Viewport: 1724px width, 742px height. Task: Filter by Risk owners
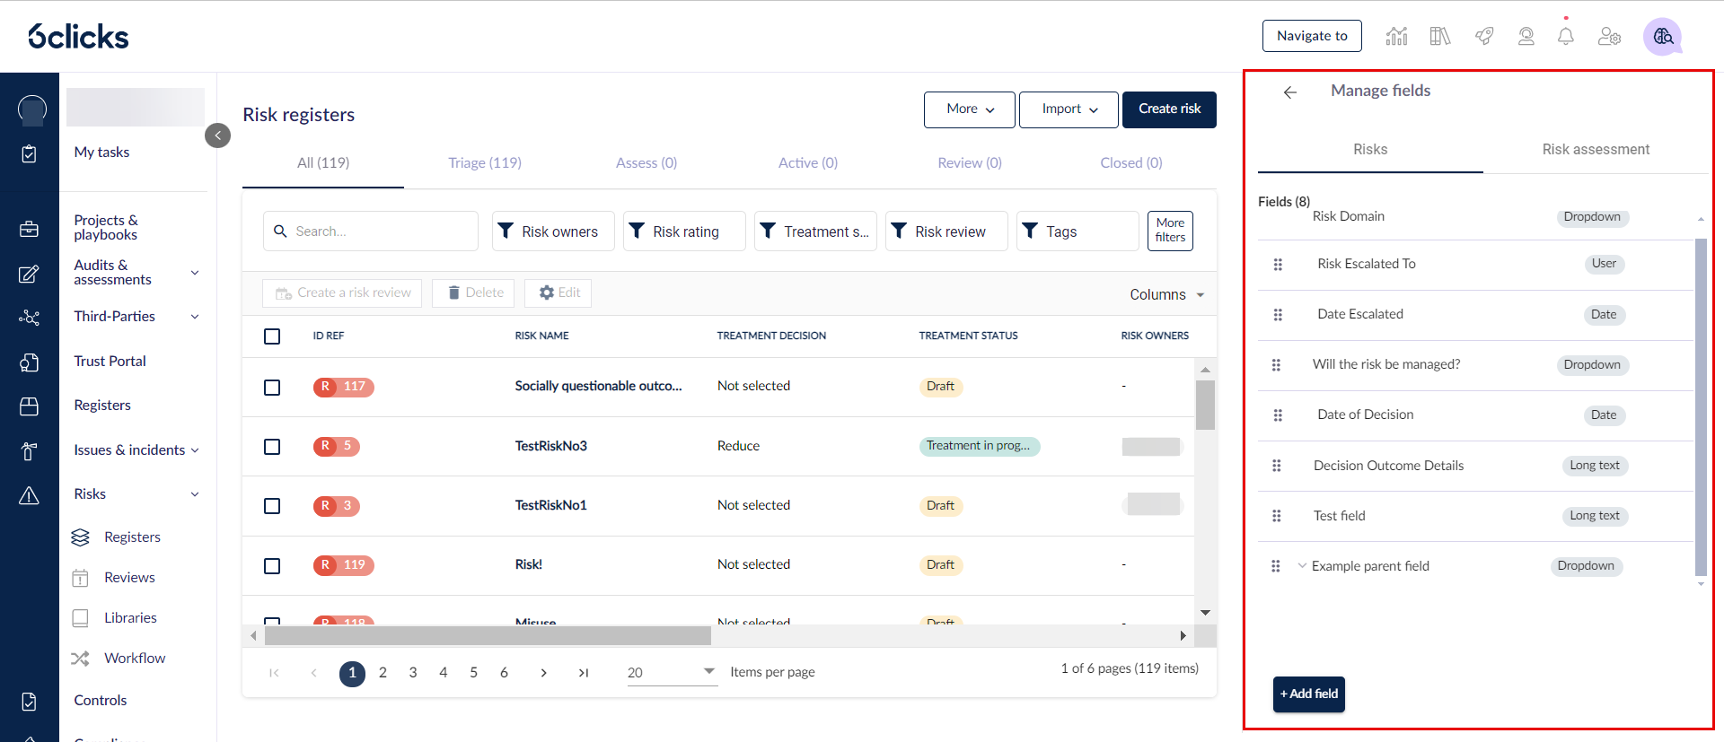pyautogui.click(x=553, y=231)
